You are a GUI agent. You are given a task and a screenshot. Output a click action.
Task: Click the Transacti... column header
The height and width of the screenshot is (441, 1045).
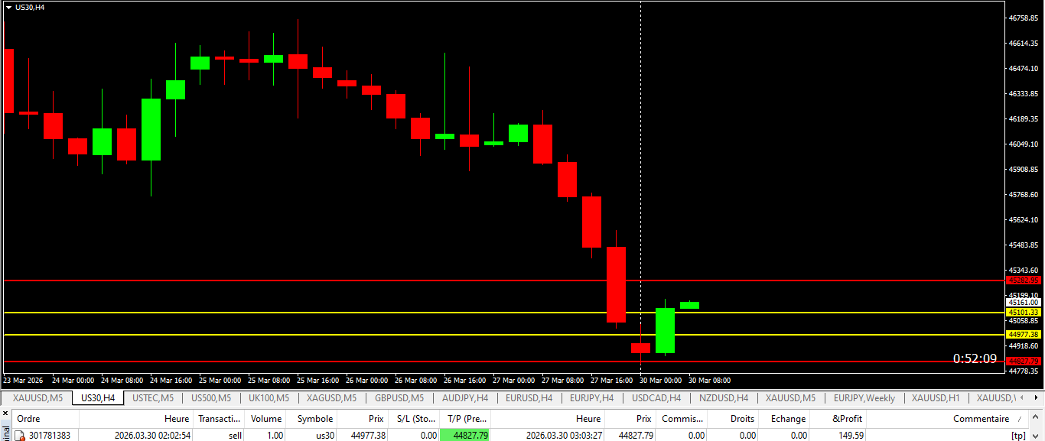[219, 419]
